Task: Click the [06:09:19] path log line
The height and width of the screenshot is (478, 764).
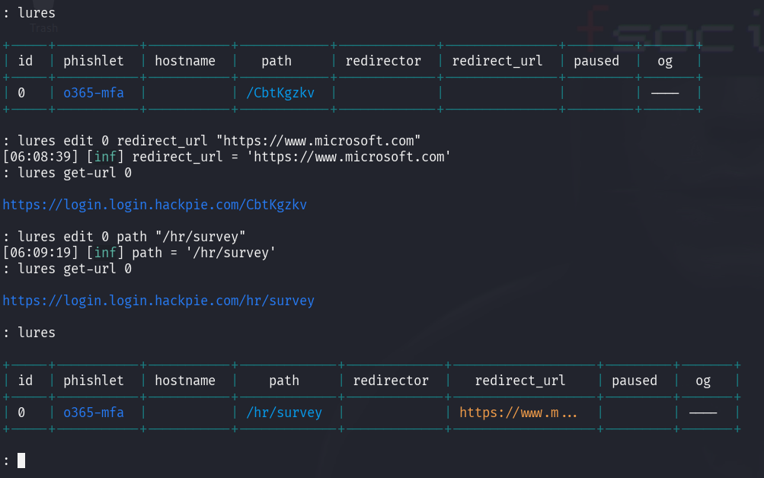Action: click(x=139, y=253)
